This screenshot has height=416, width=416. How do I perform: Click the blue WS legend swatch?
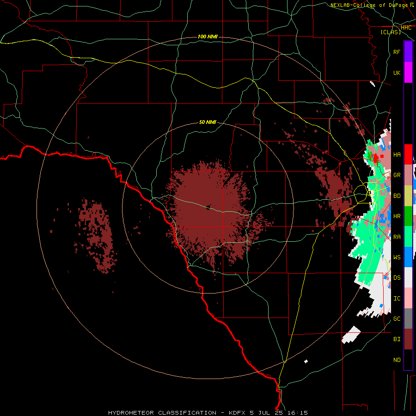coord(408,257)
